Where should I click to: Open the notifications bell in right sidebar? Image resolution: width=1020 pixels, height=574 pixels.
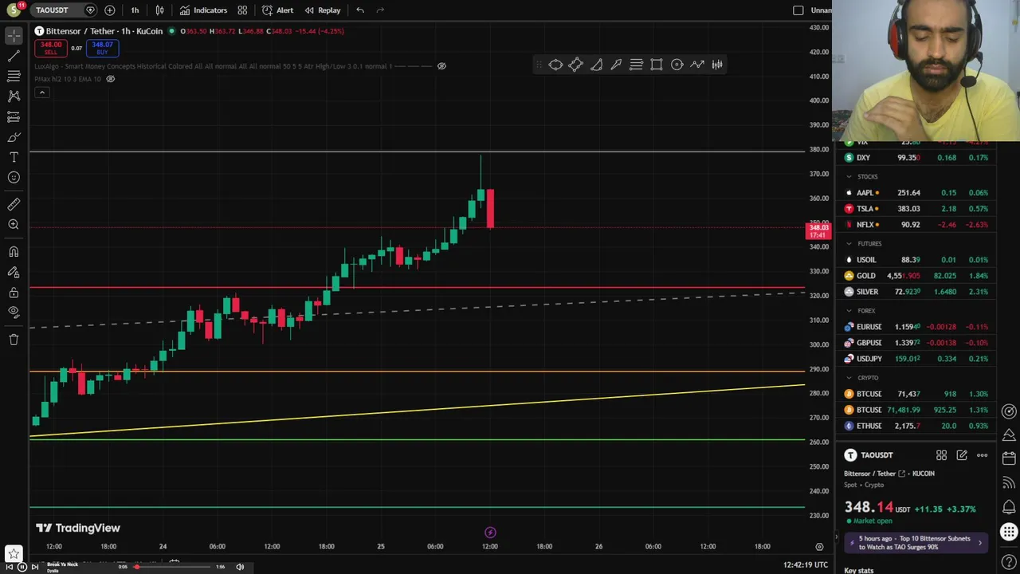tap(1009, 507)
